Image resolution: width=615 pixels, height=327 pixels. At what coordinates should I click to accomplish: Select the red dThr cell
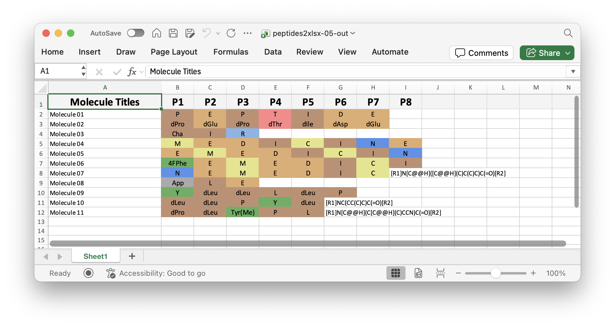click(275, 124)
